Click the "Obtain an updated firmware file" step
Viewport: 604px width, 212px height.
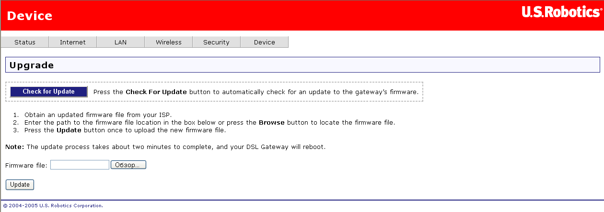point(98,115)
